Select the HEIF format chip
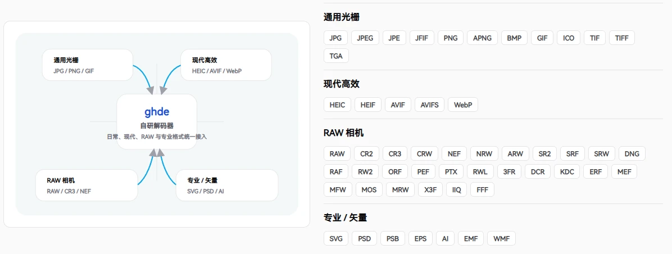The width and height of the screenshot is (672, 254). pyautogui.click(x=367, y=105)
